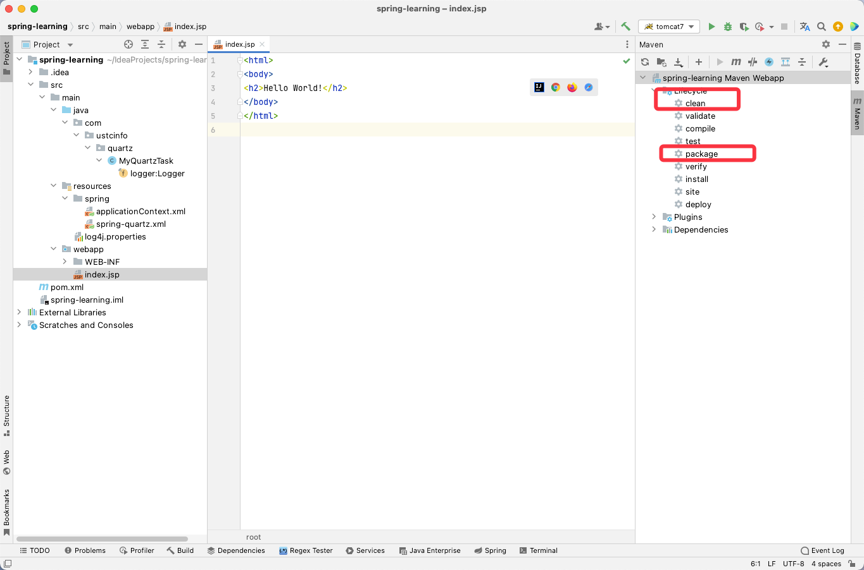
Task: Hide the Maven tool window via minus icon
Action: click(x=842, y=44)
